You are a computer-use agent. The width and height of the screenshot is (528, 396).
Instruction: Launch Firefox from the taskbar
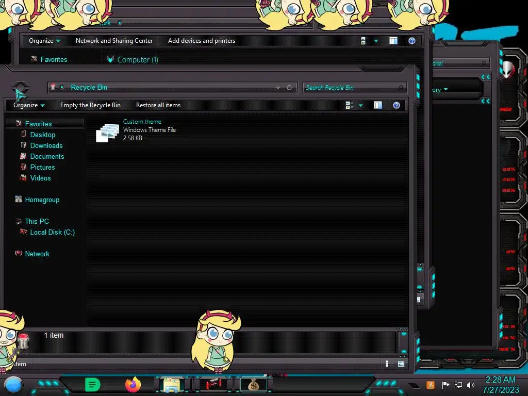(x=133, y=385)
